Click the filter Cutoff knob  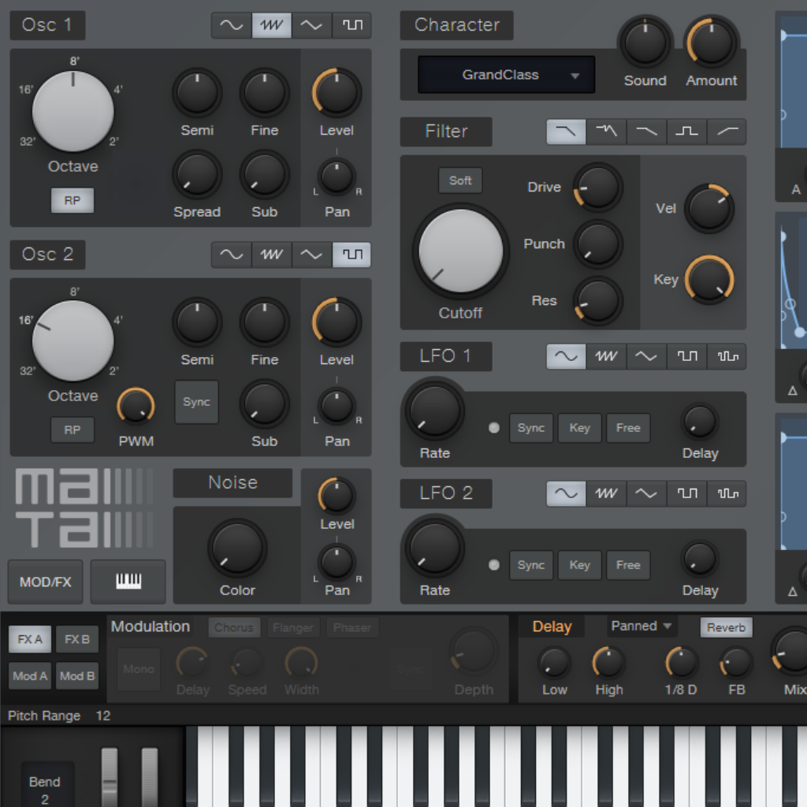(x=460, y=251)
